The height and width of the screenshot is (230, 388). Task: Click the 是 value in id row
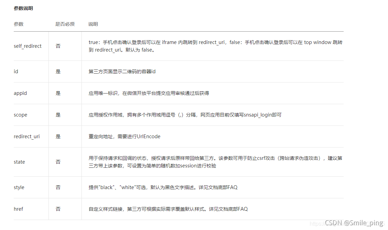58,72
